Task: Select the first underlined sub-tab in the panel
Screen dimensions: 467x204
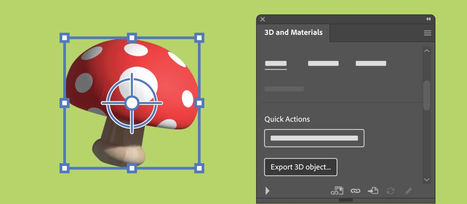Action: click(x=276, y=63)
